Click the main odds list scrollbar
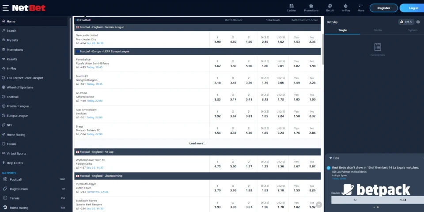The height and width of the screenshot is (212, 424). (x=322, y=49)
